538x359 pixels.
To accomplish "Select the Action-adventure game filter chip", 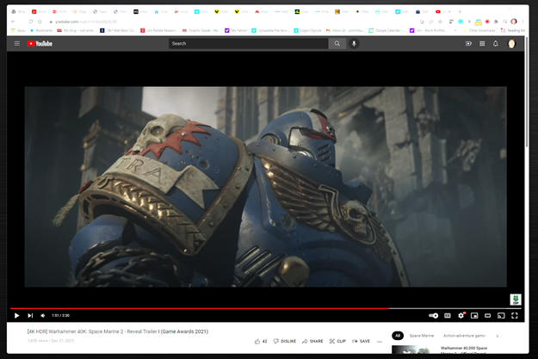I will (x=464, y=336).
